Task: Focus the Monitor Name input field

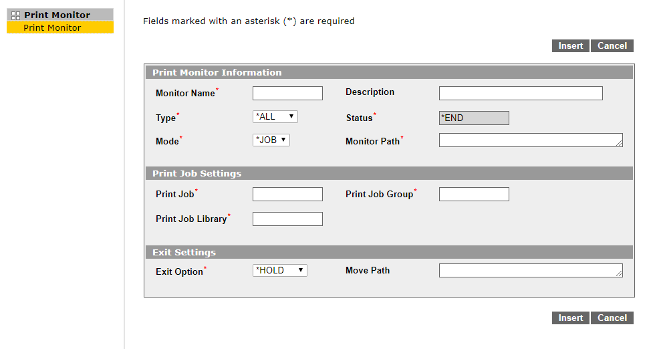Action: coord(287,93)
